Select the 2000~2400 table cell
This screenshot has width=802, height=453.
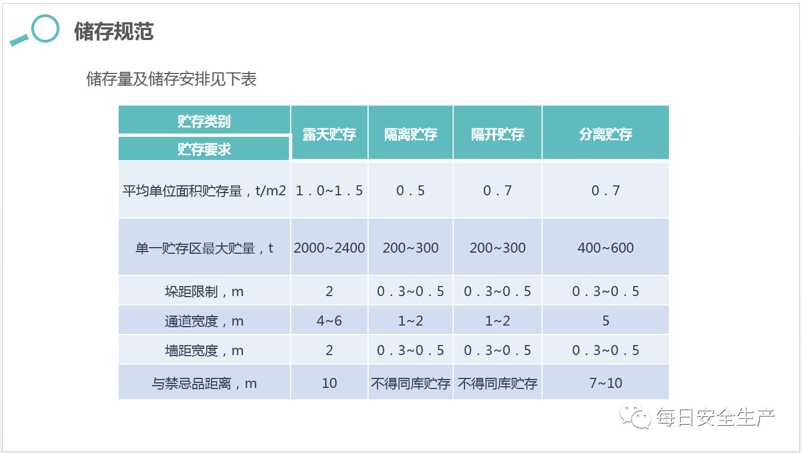click(x=329, y=248)
